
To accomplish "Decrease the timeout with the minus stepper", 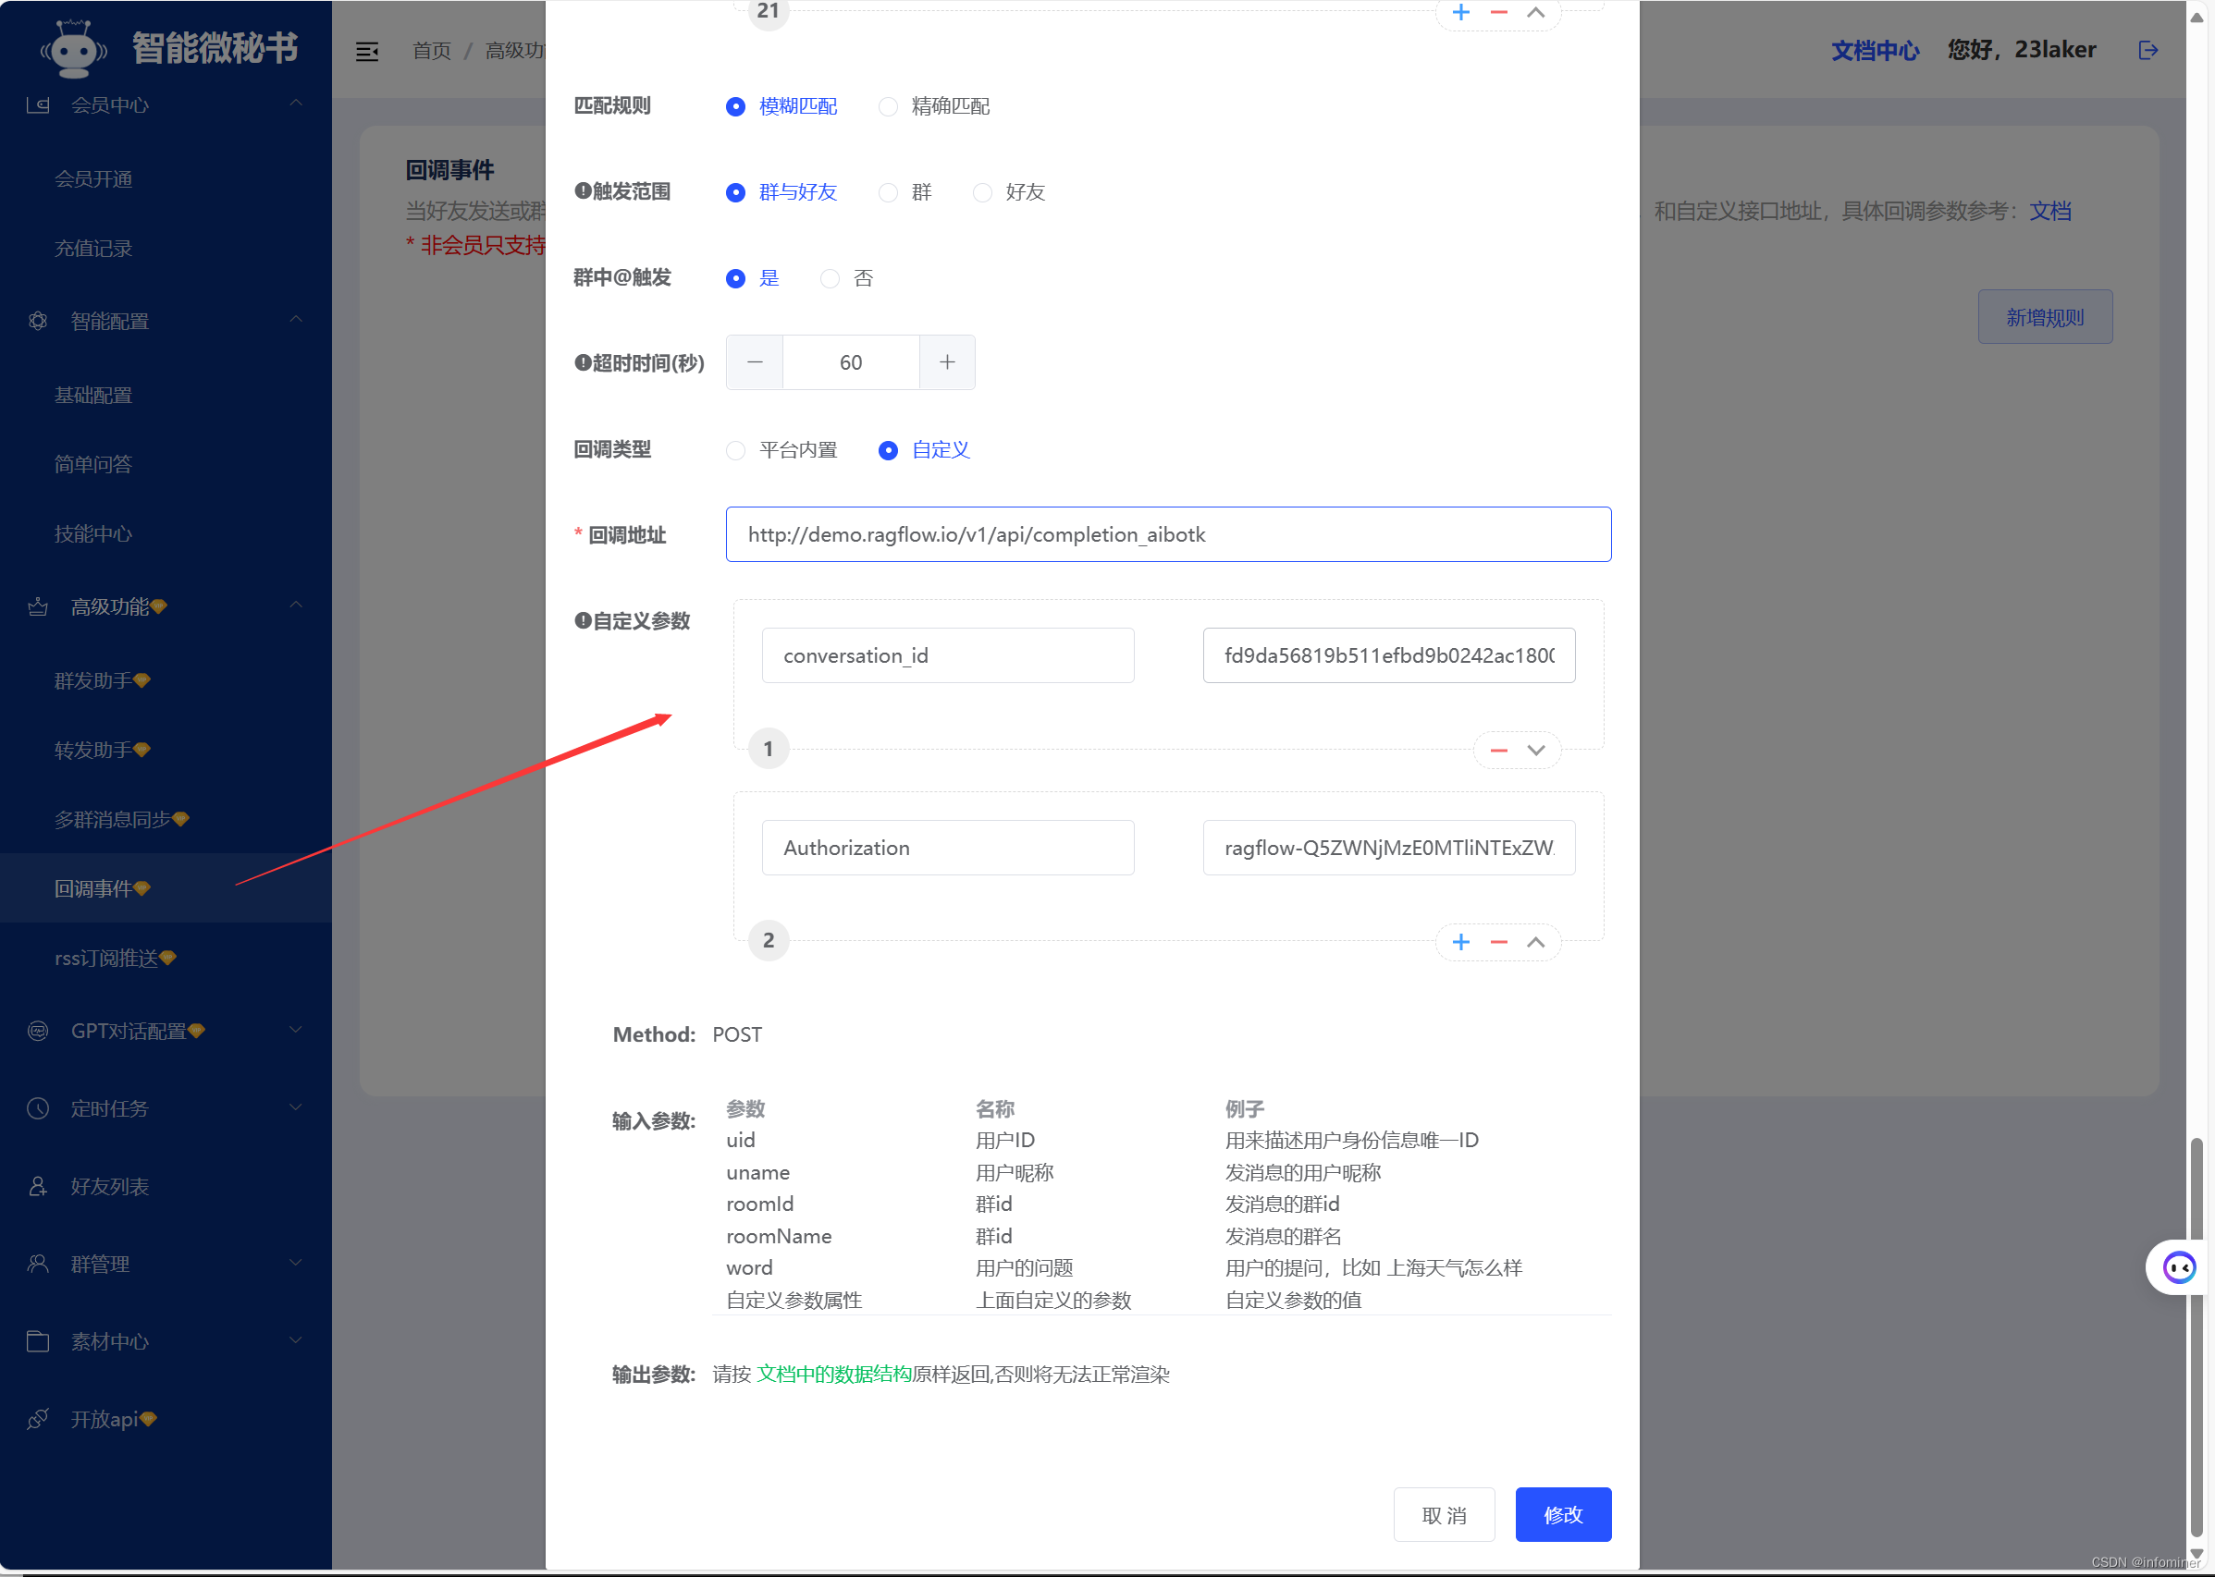I will click(755, 362).
